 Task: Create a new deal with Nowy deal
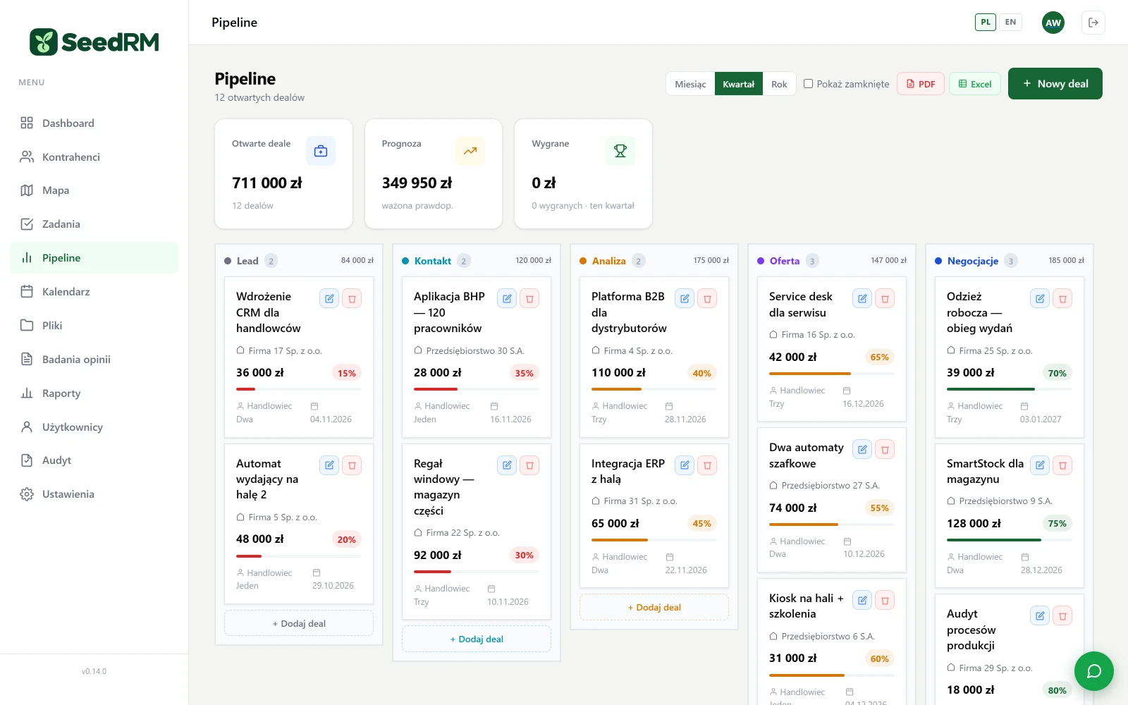(1055, 84)
